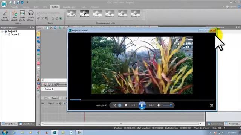Viewport: 241px width, 135px height.
Task: Open the Windows Start button
Action: [x=5, y=132]
